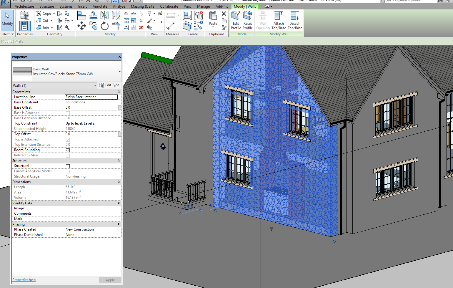
Task: Click the Apply button
Action: (x=110, y=280)
